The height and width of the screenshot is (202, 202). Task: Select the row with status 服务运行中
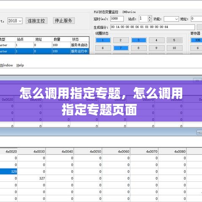tap(45, 51)
